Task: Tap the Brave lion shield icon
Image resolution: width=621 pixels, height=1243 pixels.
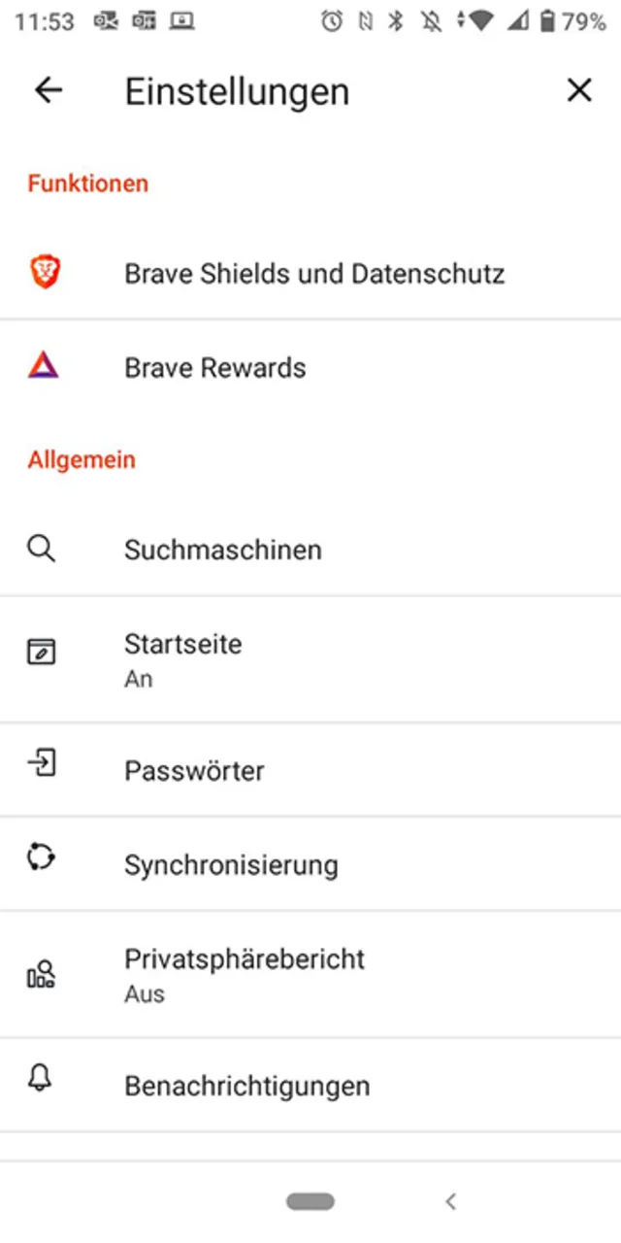Action: [x=44, y=273]
